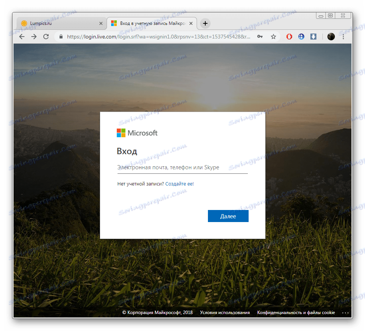365x331 pixels.
Task: Open a new tab with the plus button
Action: pos(205,23)
